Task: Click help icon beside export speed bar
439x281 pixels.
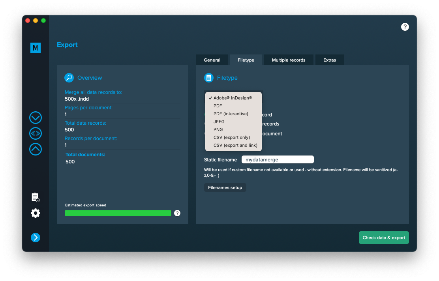Action: click(177, 213)
